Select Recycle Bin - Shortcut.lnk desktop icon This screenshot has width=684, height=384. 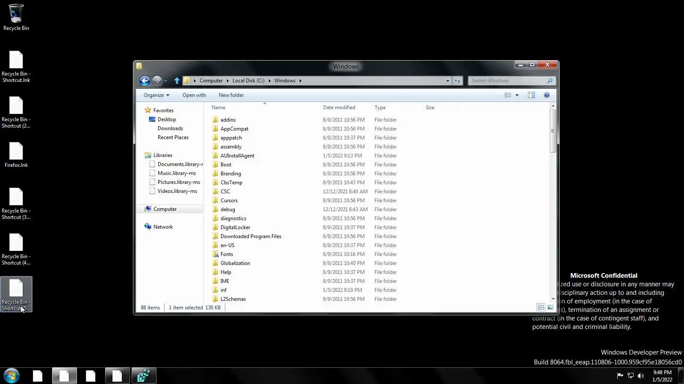click(x=16, y=67)
